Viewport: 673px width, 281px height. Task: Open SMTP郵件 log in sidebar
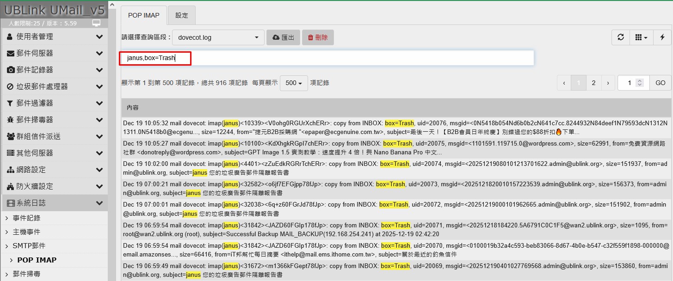point(29,246)
